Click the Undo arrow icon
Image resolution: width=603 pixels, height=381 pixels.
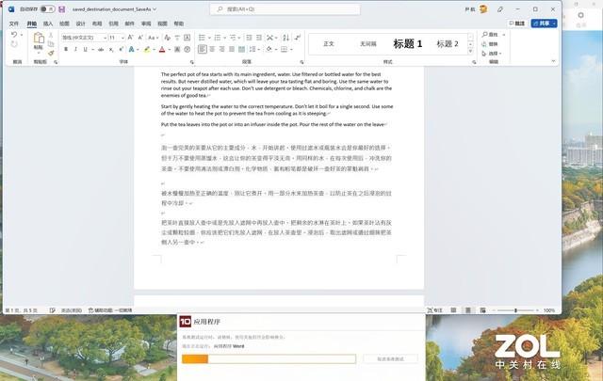point(14,35)
